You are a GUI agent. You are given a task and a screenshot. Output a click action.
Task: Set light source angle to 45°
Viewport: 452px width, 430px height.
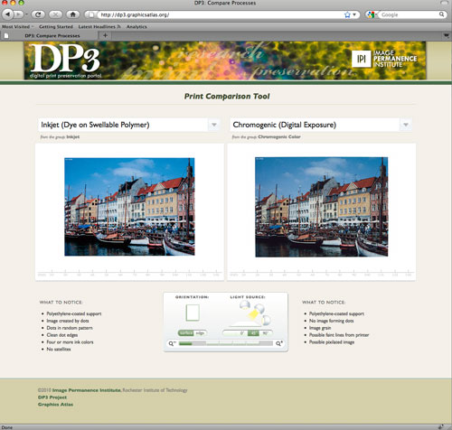pos(253,333)
